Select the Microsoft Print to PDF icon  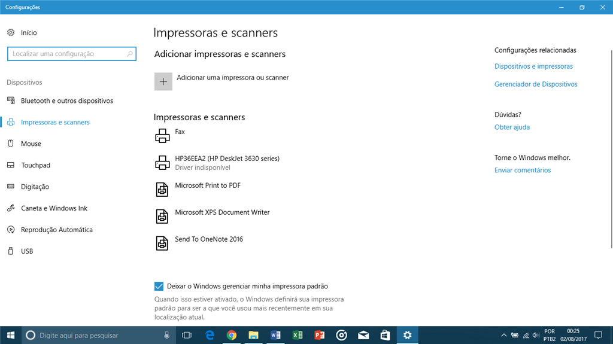click(162, 190)
